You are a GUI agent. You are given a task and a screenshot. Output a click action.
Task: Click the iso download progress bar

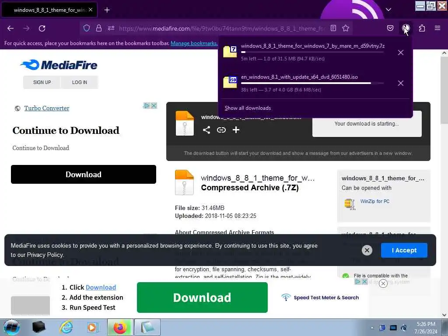(312, 83)
